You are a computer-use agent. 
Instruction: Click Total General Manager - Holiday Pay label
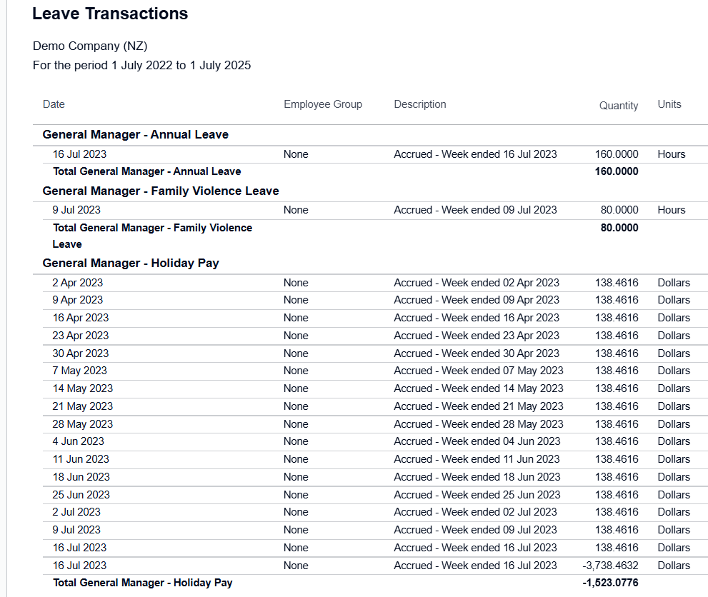click(143, 583)
